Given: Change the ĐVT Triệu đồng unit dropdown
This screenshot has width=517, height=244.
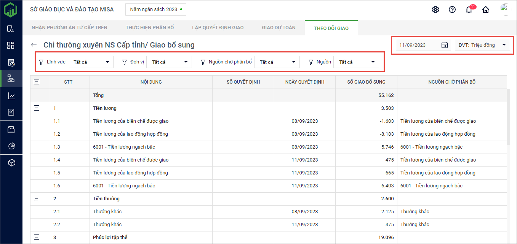Looking at the screenshot, I should tap(482, 45).
